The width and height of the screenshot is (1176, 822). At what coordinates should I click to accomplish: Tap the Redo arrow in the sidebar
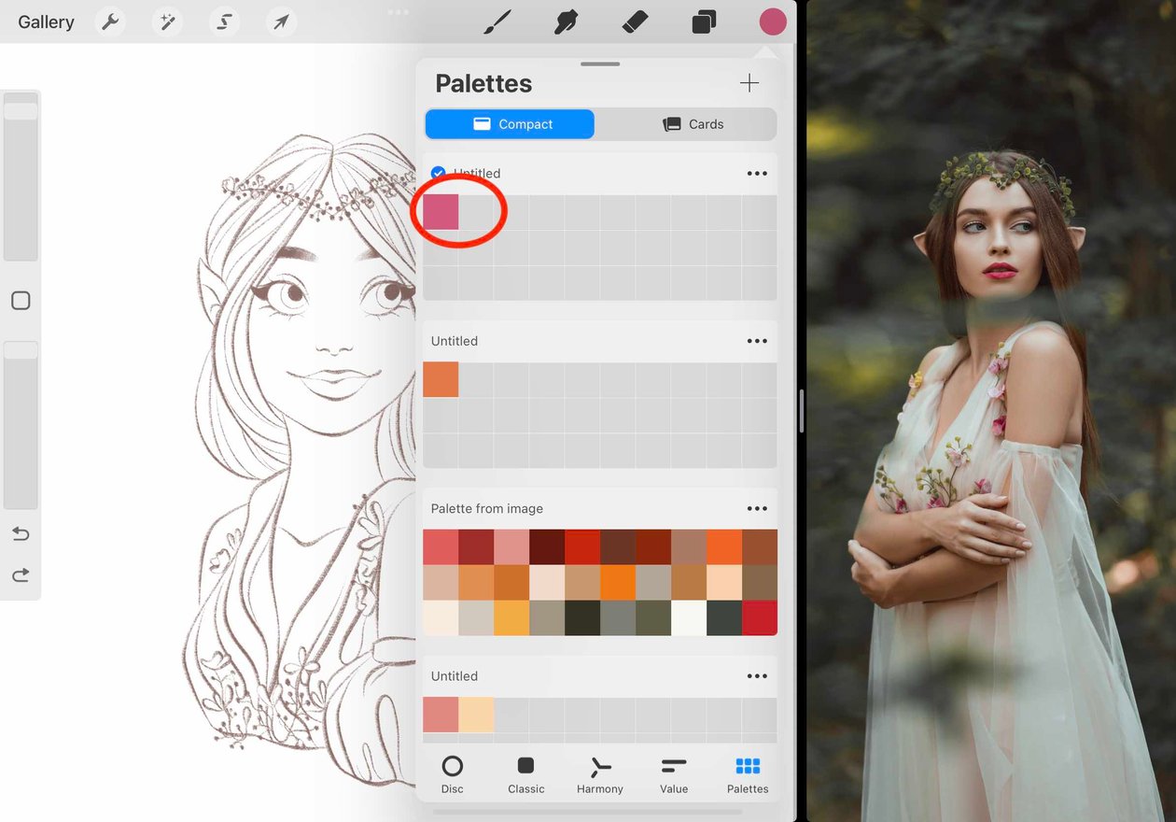point(21,575)
